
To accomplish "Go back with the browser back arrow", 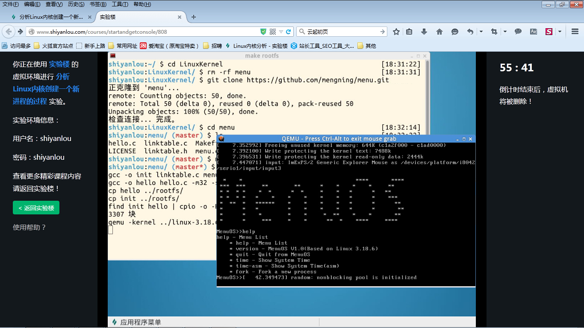I will (x=9, y=32).
